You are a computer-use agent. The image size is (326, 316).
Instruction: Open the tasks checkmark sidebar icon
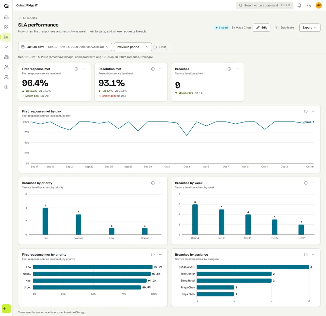(6, 47)
